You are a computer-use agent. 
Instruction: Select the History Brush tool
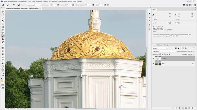tap(3, 42)
